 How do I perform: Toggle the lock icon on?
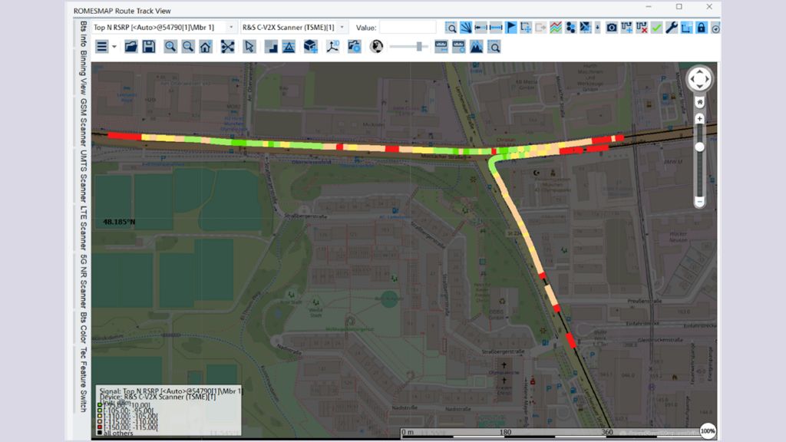coord(700,27)
